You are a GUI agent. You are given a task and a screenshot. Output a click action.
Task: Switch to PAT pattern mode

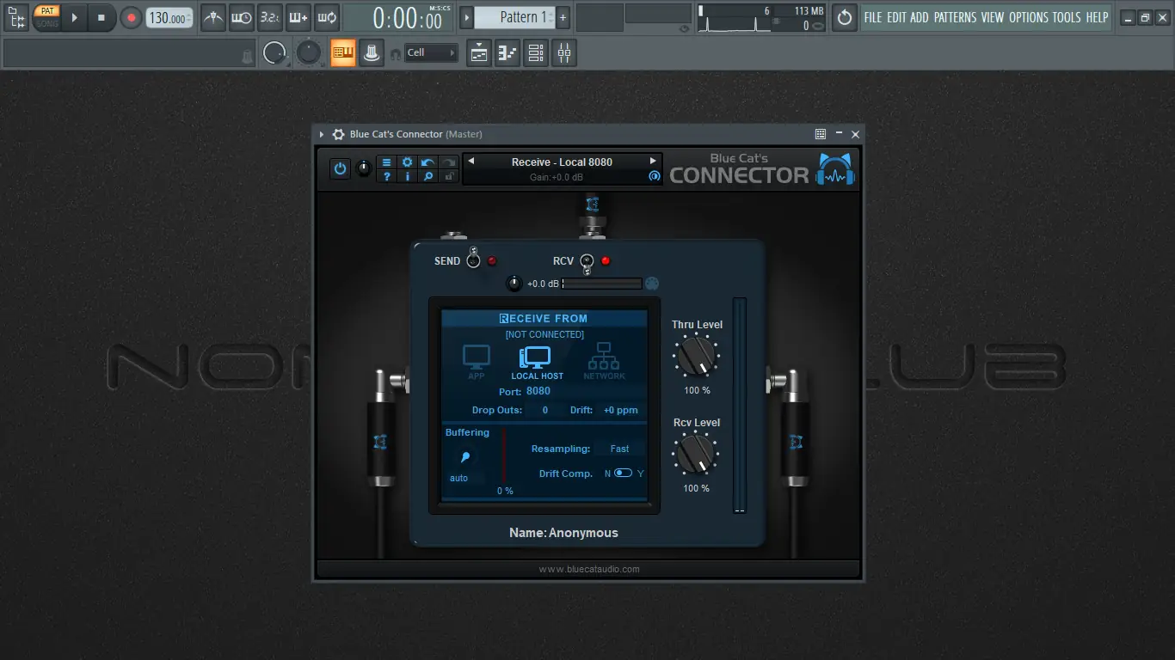point(47,11)
